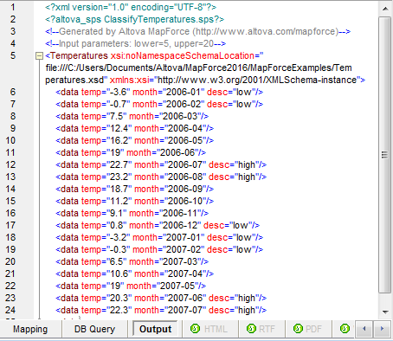Click the altova_sps ClassifyTemperatures.sps line
The width and height of the screenshot is (393, 341).
pyautogui.click(x=134, y=19)
